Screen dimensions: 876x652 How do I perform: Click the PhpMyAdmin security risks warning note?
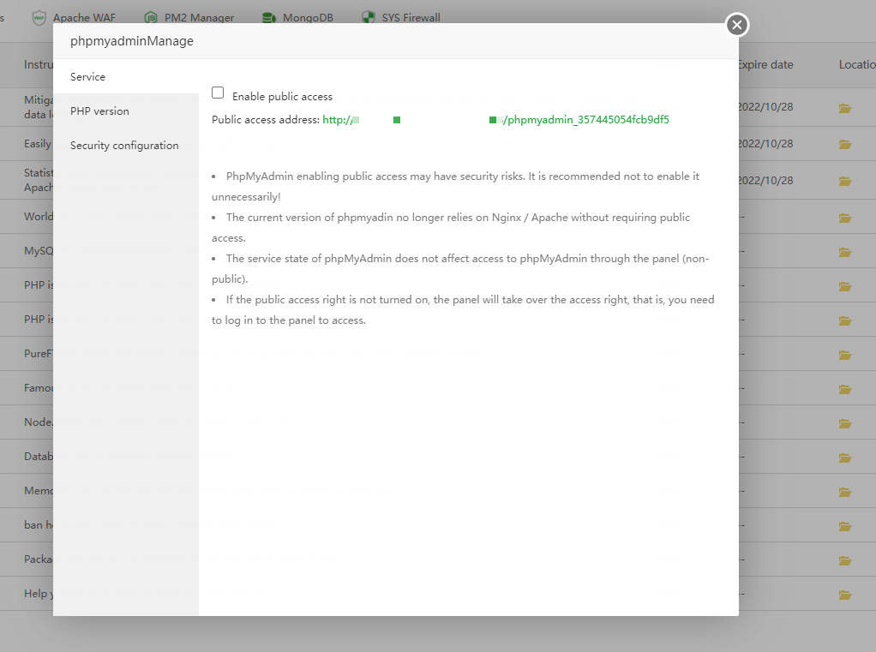pos(455,187)
